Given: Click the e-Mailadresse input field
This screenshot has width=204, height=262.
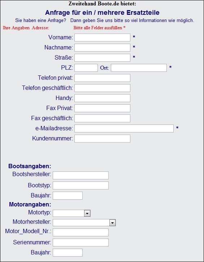Looking at the screenshot, I should tap(124, 128).
